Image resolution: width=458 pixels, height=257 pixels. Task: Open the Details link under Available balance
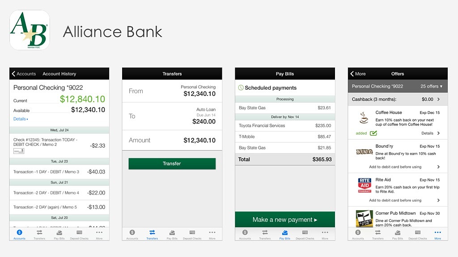[x=21, y=119]
